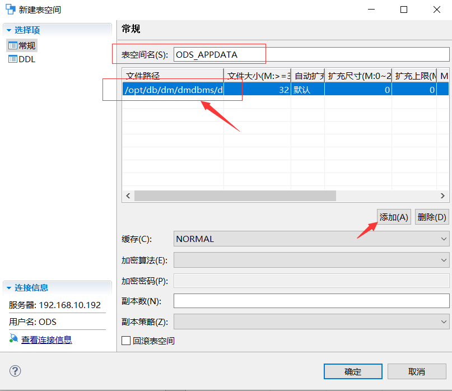Screen dimensions: 452x391
Task: Click the 删除(D) button
Action: pyautogui.click(x=432, y=217)
